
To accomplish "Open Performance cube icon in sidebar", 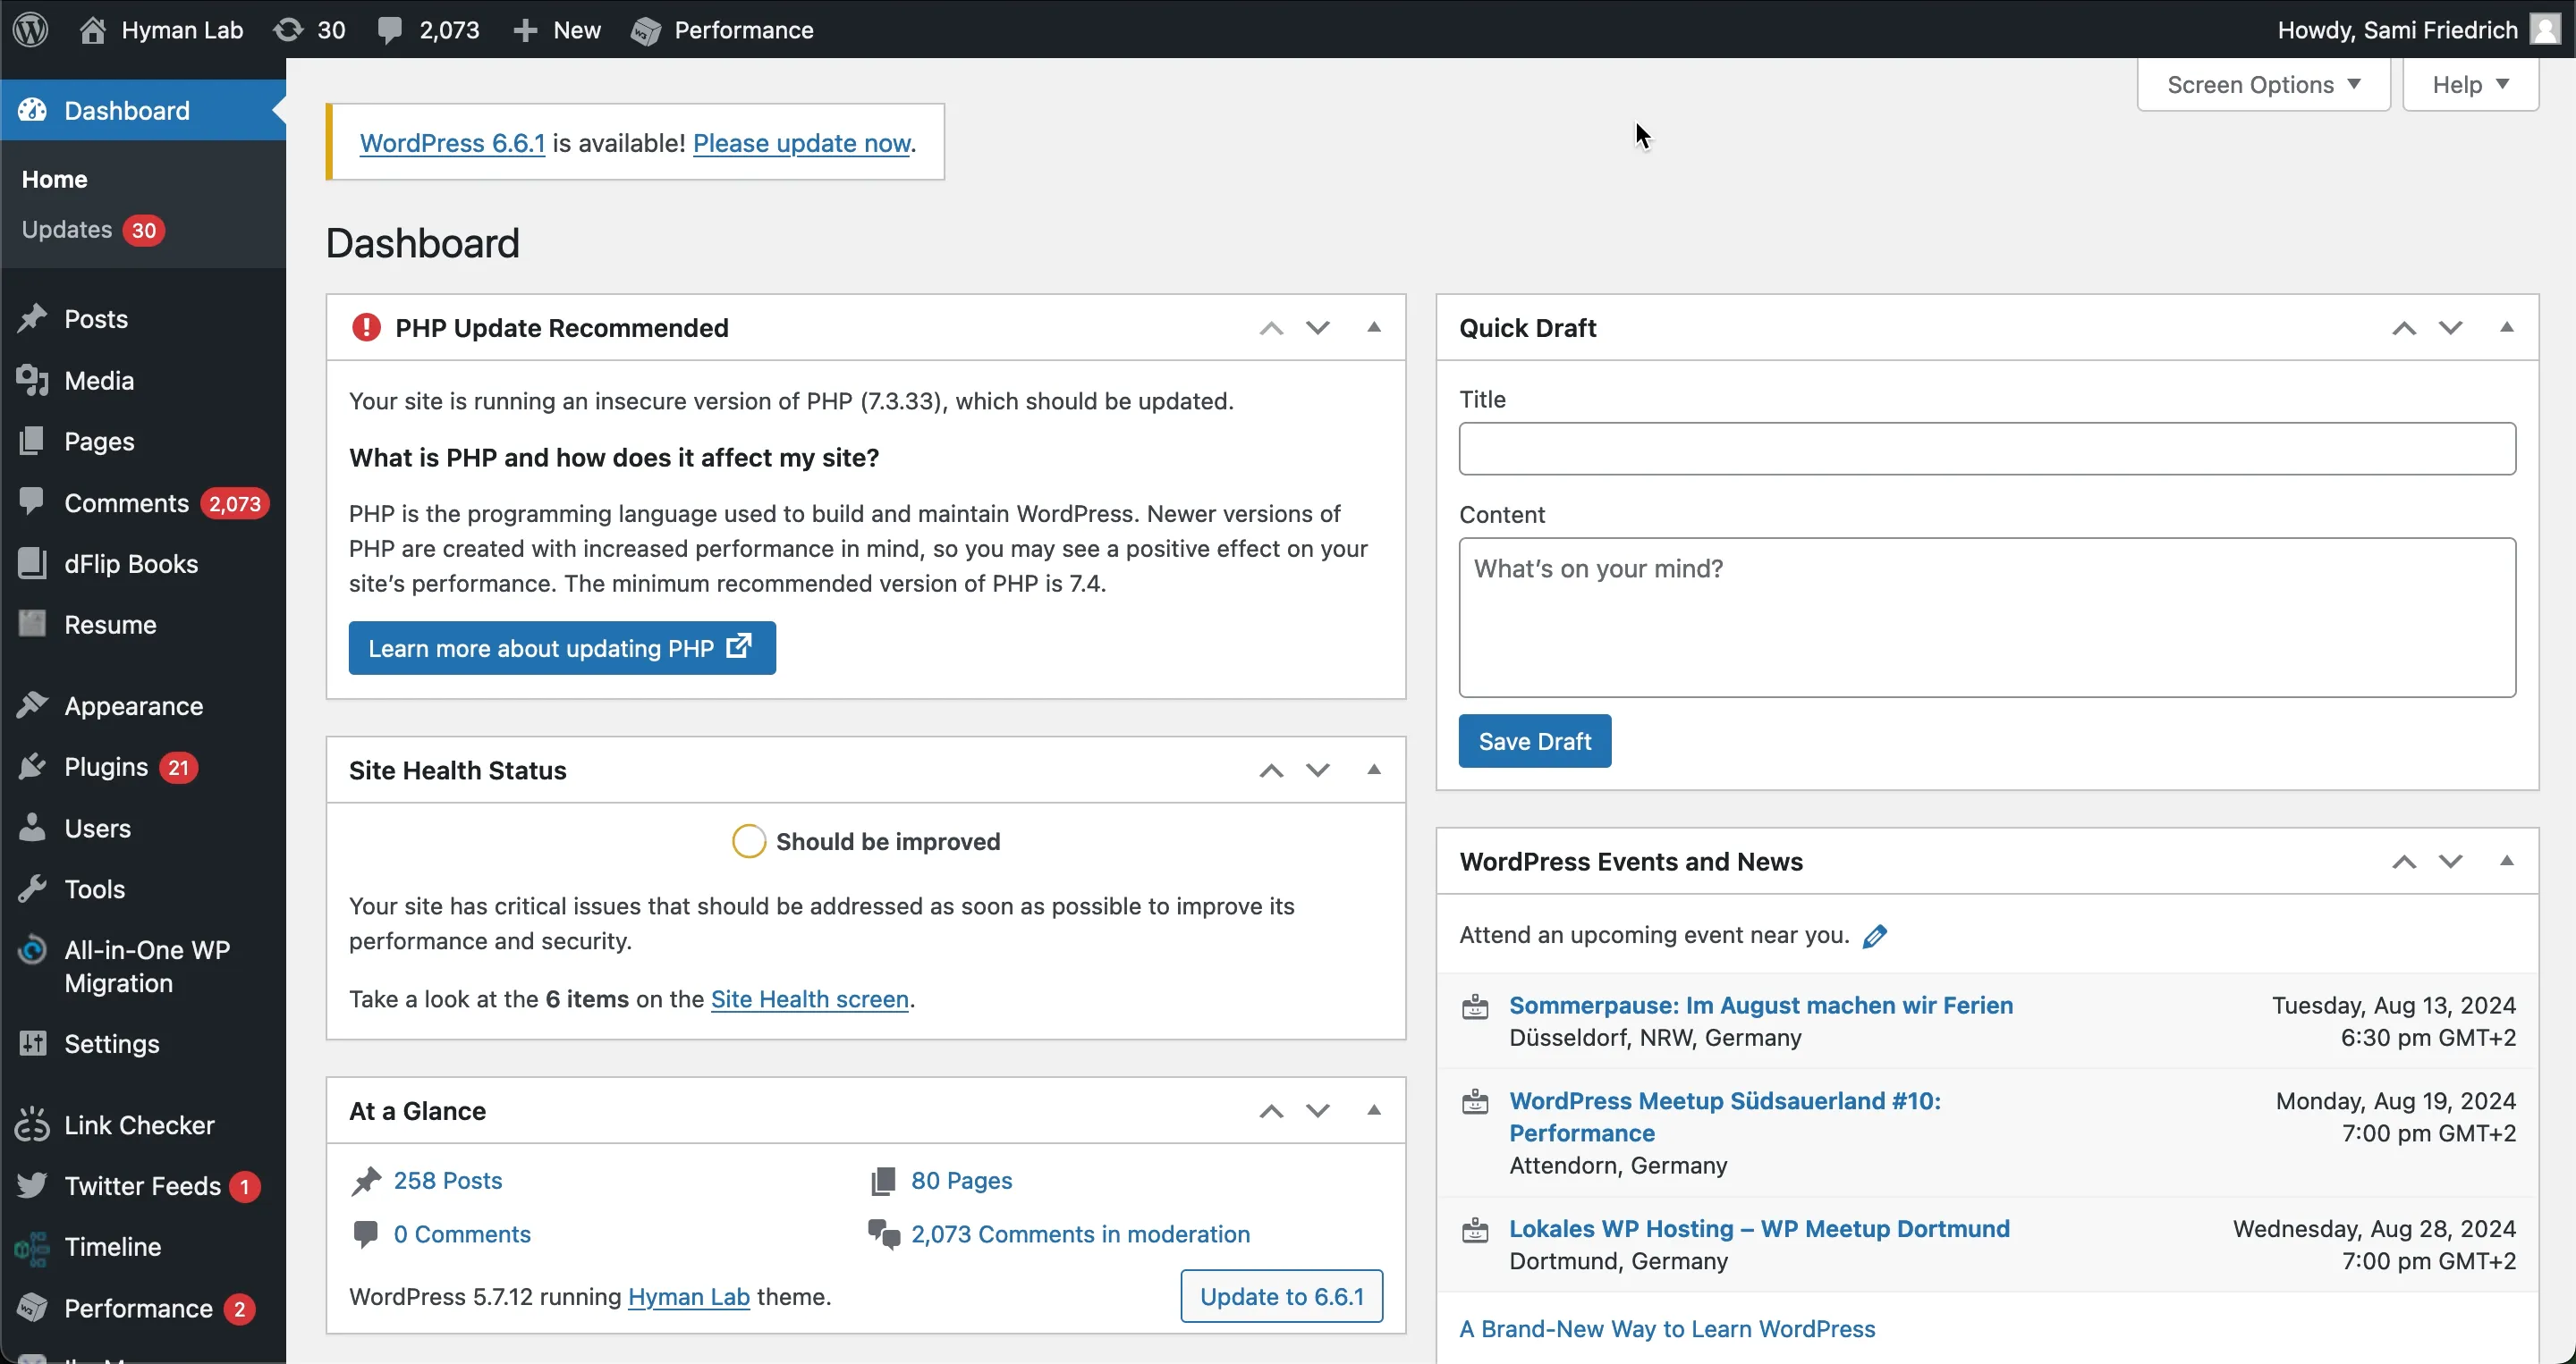I will [x=32, y=1308].
